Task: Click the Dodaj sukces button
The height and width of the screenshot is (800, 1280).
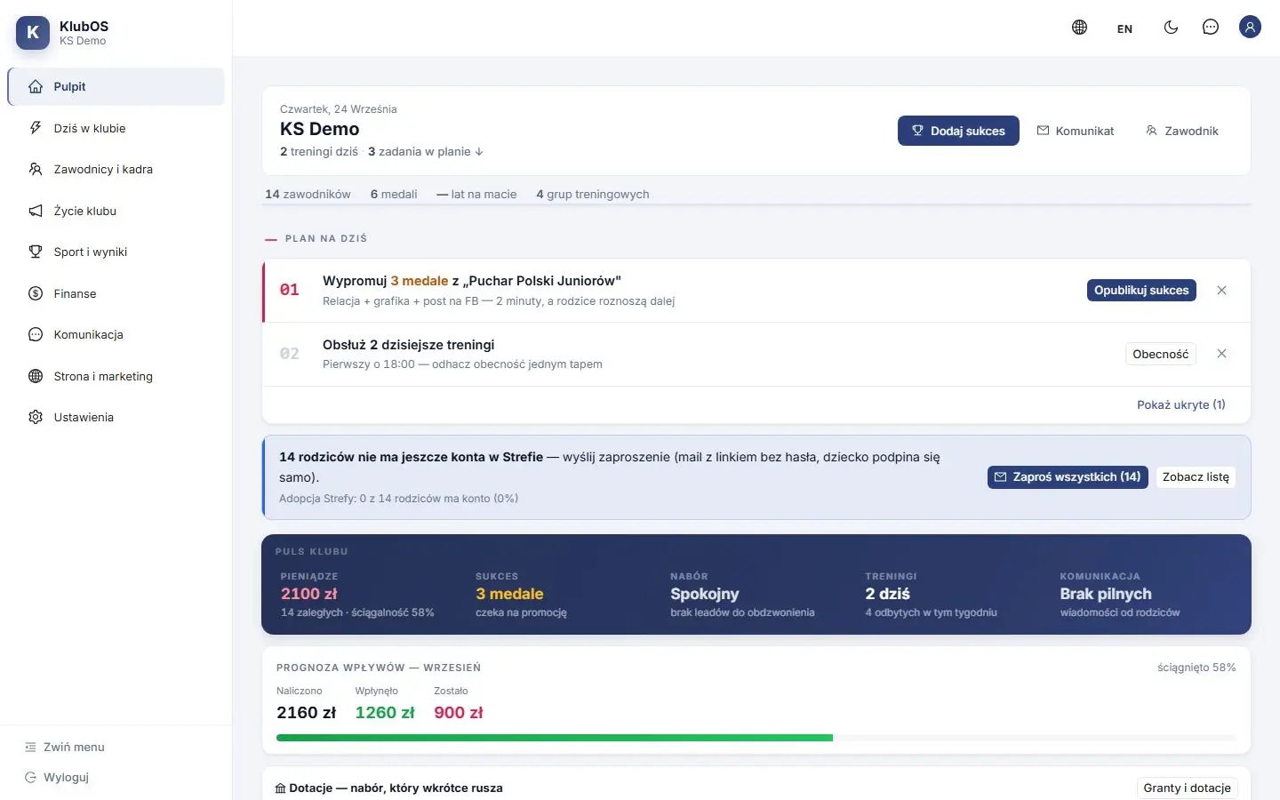Action: [958, 131]
